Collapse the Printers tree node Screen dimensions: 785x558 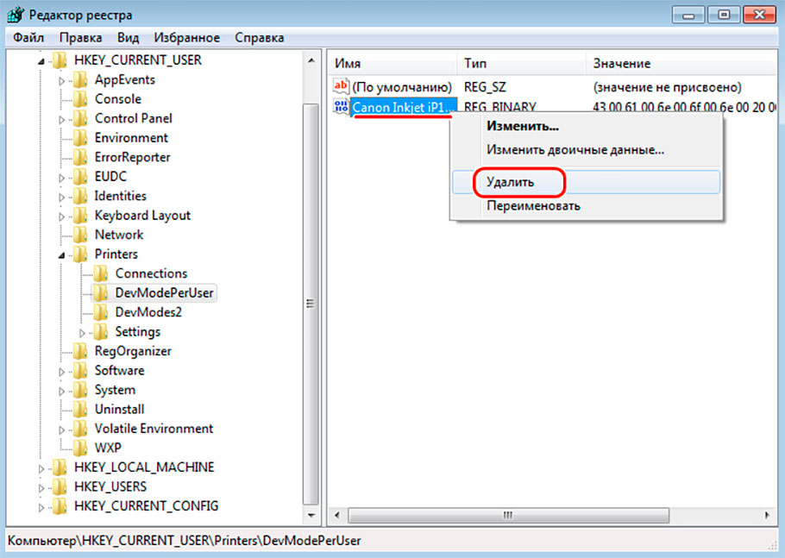pyautogui.click(x=61, y=254)
